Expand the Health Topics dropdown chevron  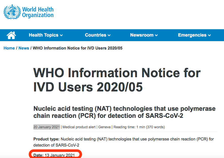coord(61,35)
